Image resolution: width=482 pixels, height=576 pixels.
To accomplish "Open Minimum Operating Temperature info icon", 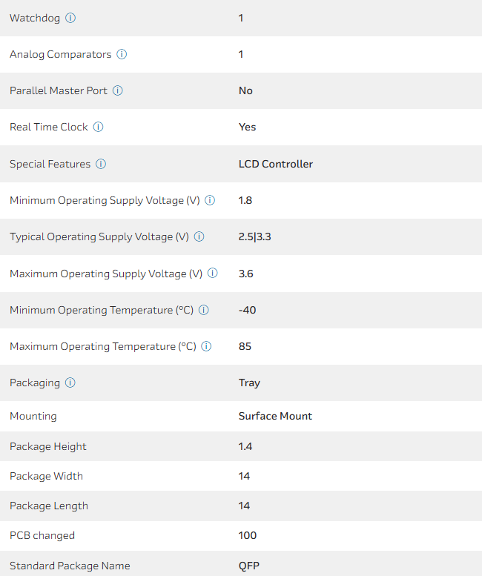I will (204, 310).
